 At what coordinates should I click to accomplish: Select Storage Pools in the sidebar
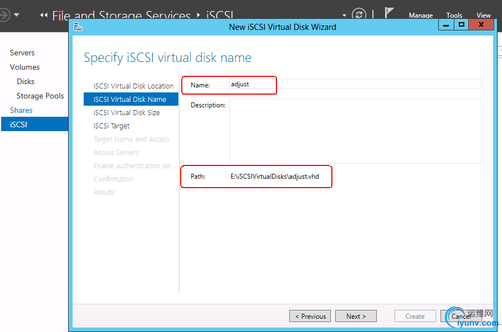click(40, 96)
